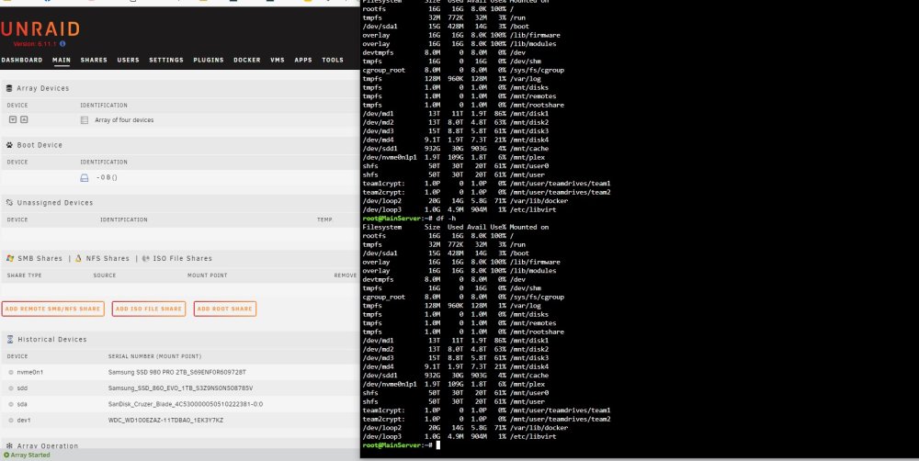The width and height of the screenshot is (919, 461).
Task: Click the last /mnt/plex line in terminal
Action: tap(454, 384)
